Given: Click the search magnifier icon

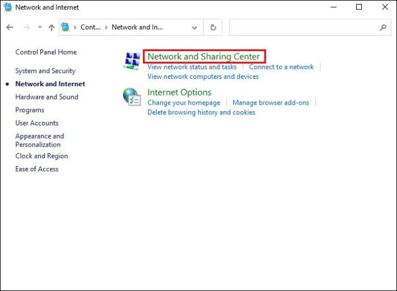Looking at the screenshot, I should (383, 27).
